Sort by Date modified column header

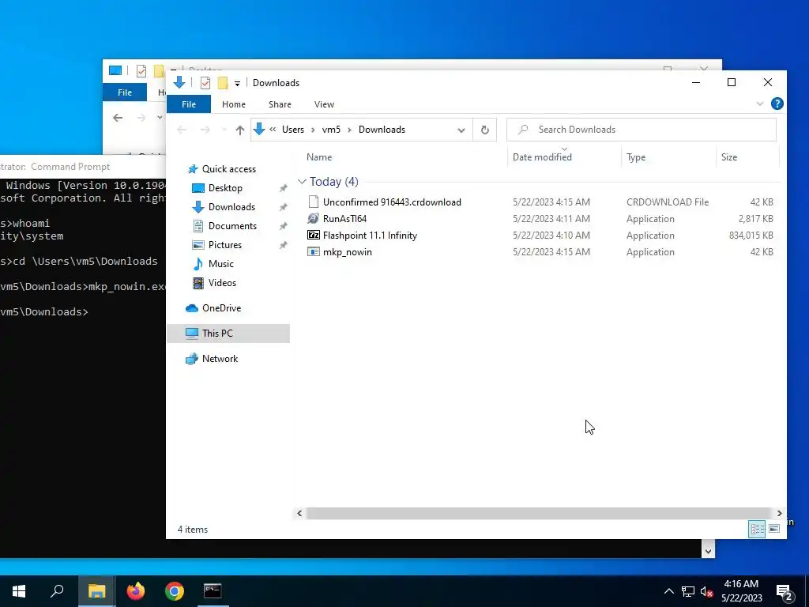542,157
